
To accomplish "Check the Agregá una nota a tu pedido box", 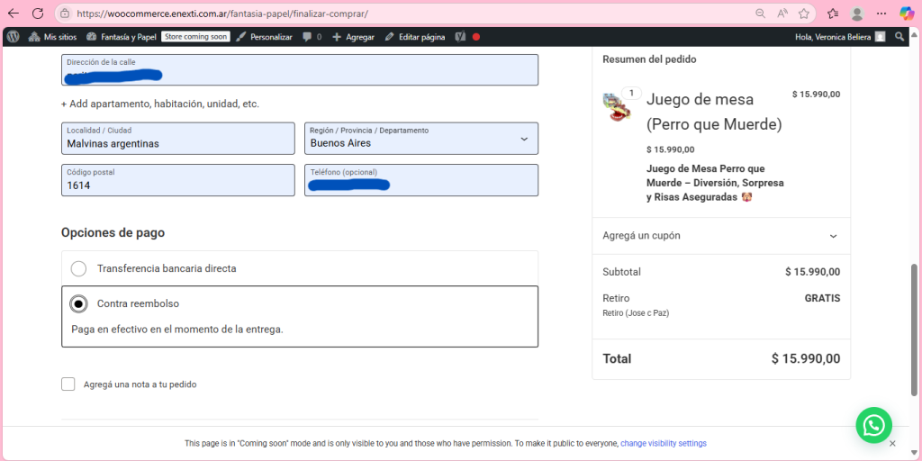I will click(68, 384).
